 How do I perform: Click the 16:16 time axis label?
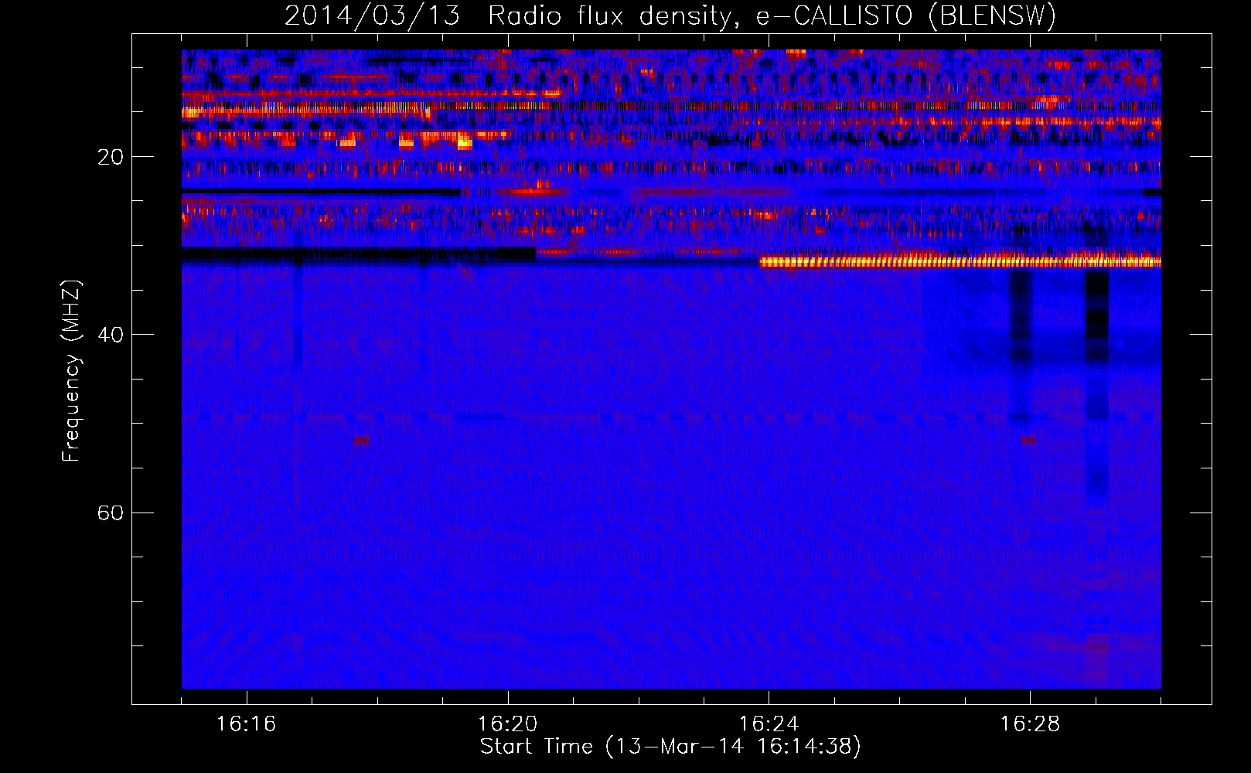coord(247,724)
